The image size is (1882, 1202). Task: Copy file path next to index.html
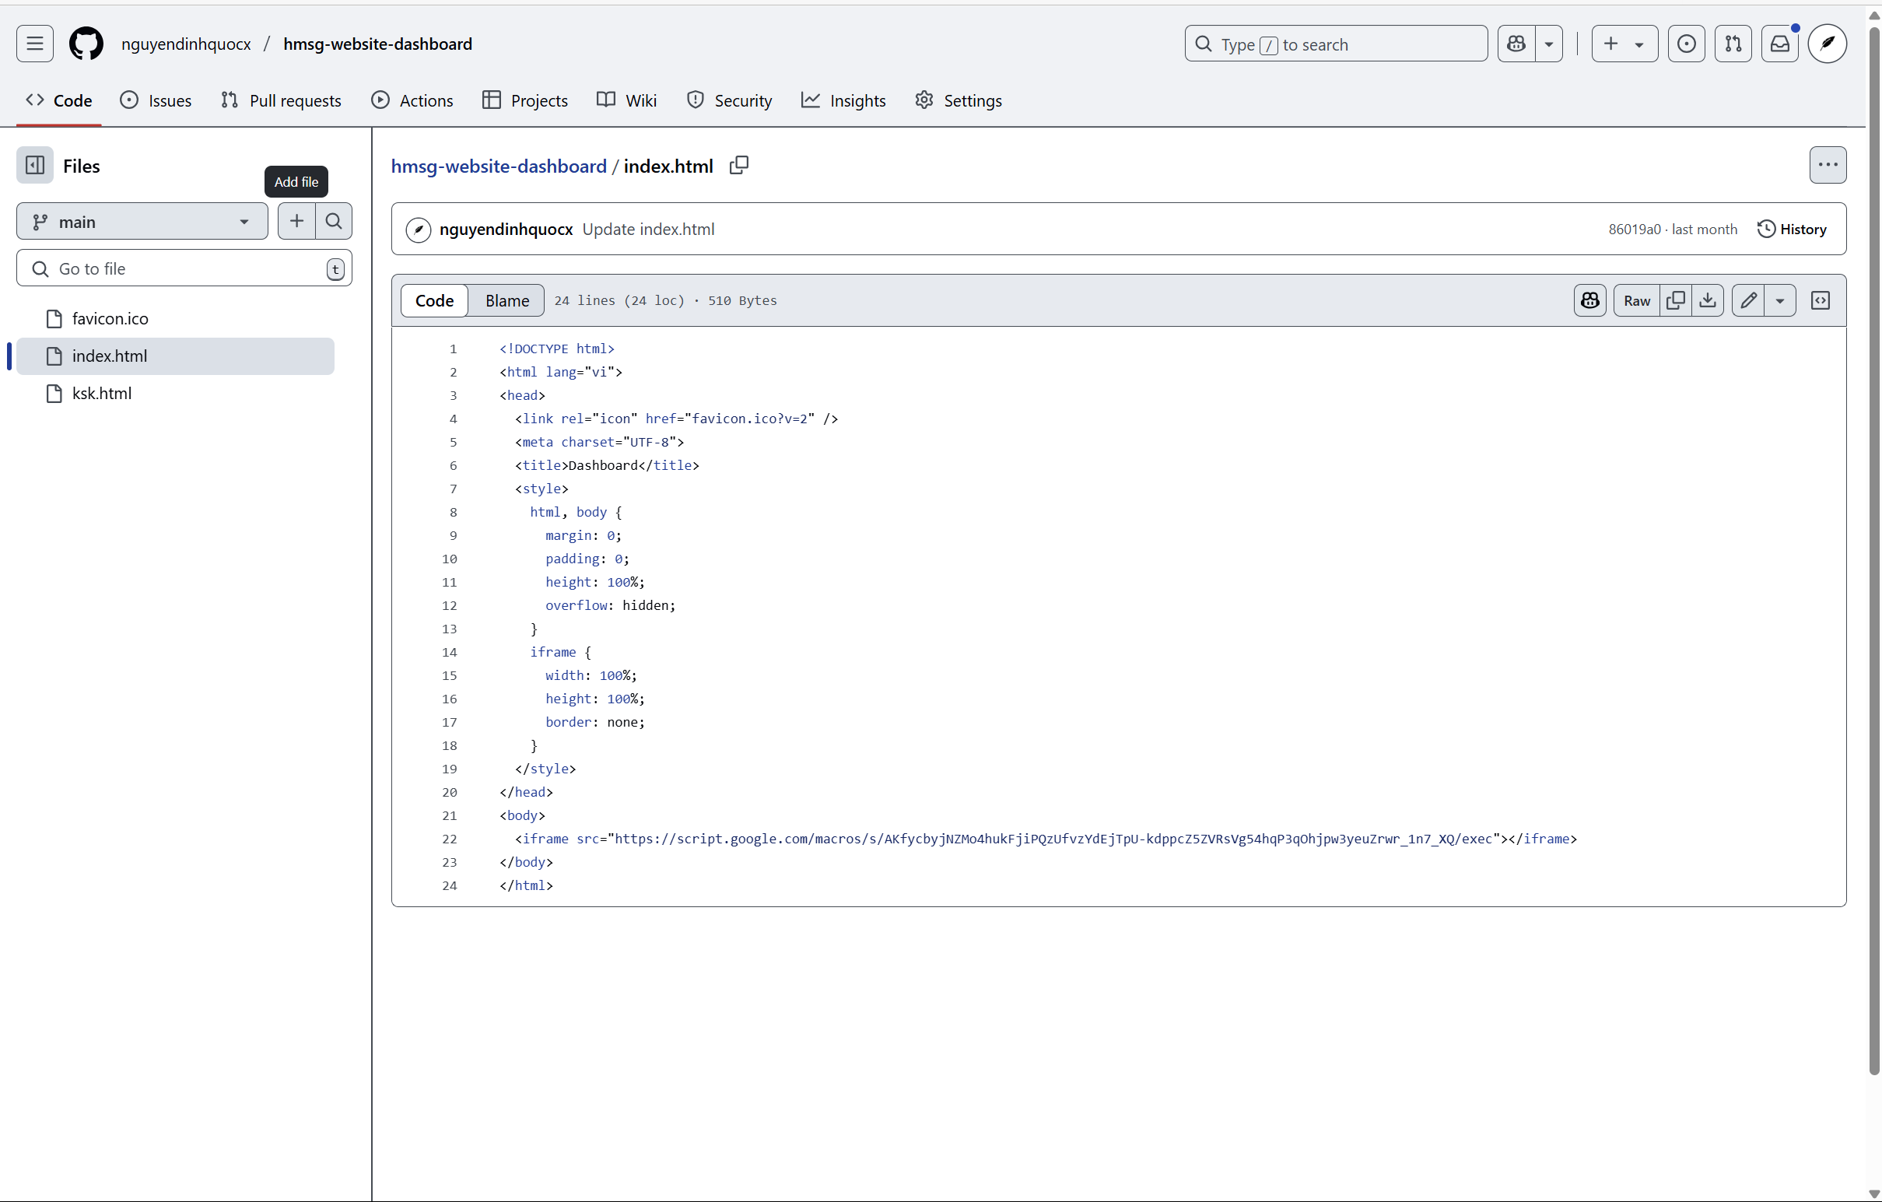(x=738, y=166)
